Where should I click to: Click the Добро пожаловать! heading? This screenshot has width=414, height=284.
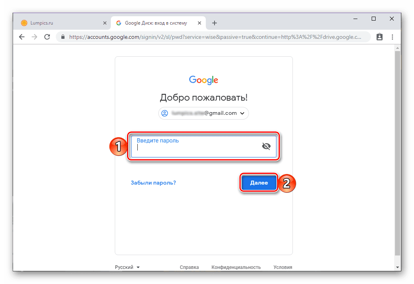tap(203, 97)
